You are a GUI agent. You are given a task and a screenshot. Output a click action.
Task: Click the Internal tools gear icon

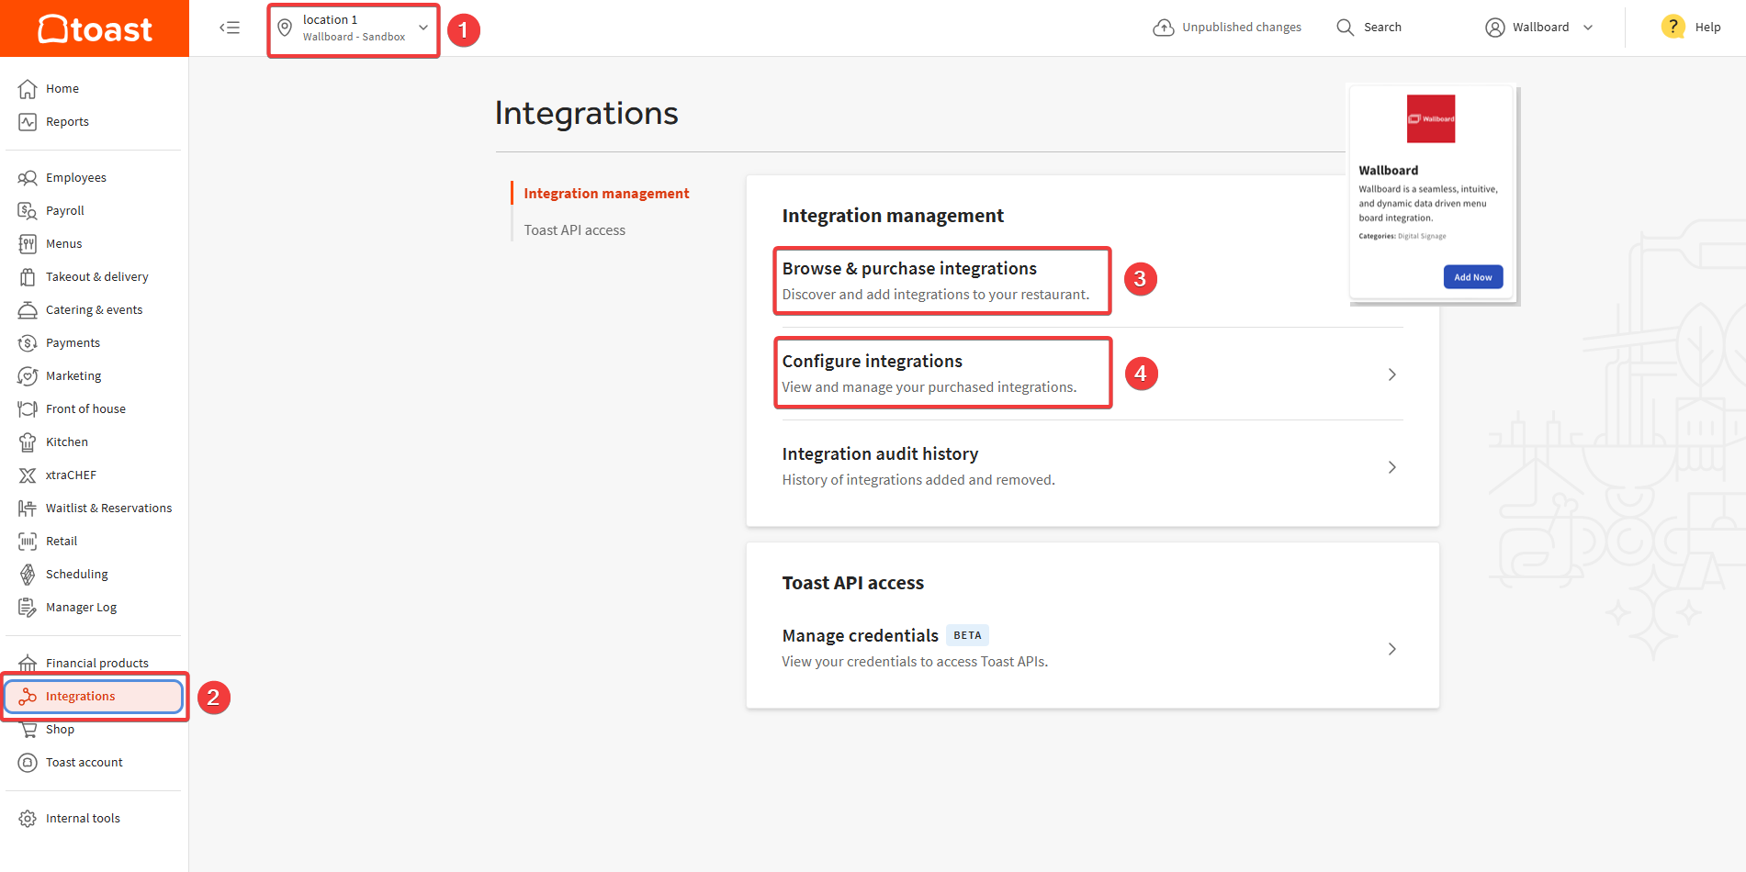click(28, 819)
